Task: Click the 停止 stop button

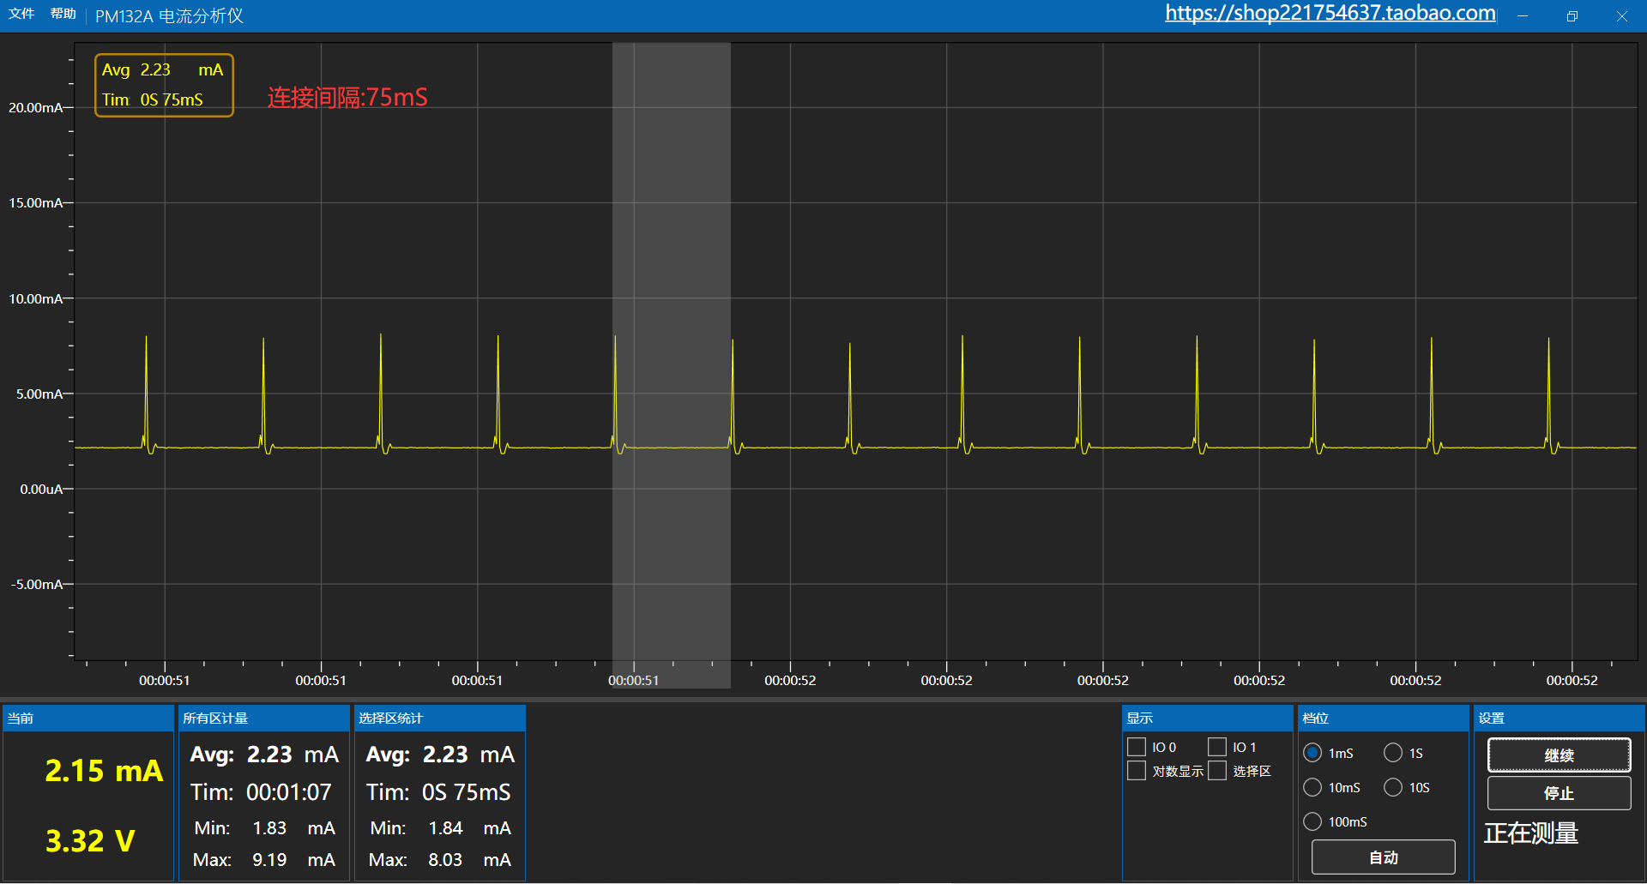Action: (1559, 793)
